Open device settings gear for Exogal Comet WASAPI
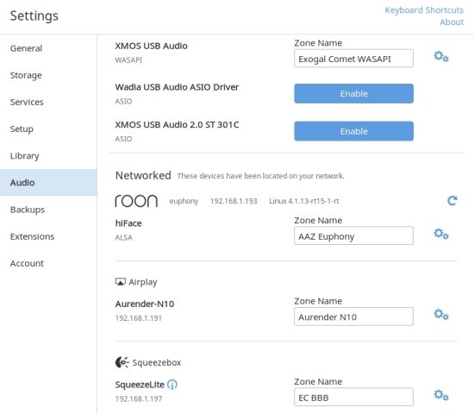This screenshot has width=474, height=414. [x=441, y=57]
